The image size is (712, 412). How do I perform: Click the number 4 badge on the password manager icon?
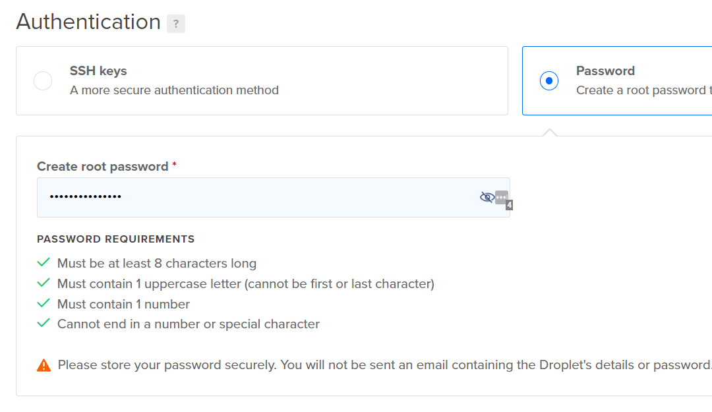coord(509,206)
